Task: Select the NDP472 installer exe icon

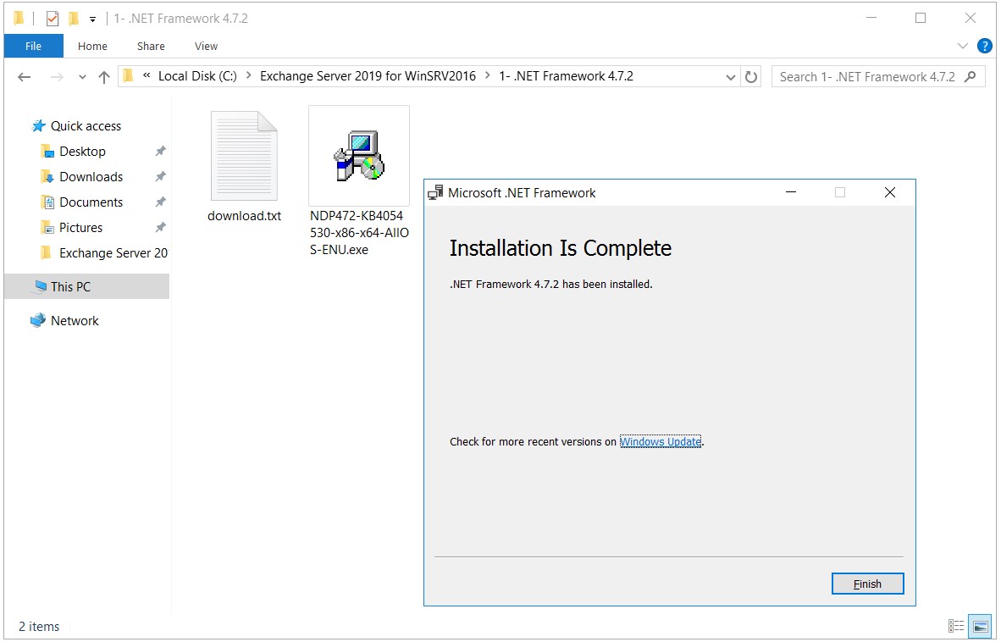Action: [x=359, y=156]
